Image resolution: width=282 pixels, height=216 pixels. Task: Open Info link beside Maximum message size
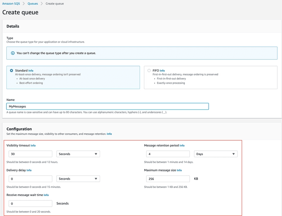pyautogui.click(x=179, y=170)
